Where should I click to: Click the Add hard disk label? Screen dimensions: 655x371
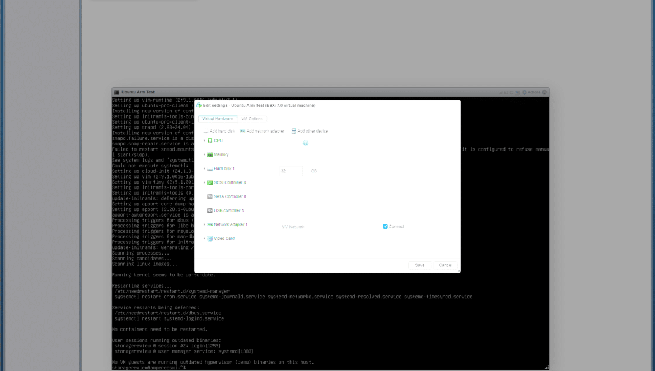click(x=222, y=131)
